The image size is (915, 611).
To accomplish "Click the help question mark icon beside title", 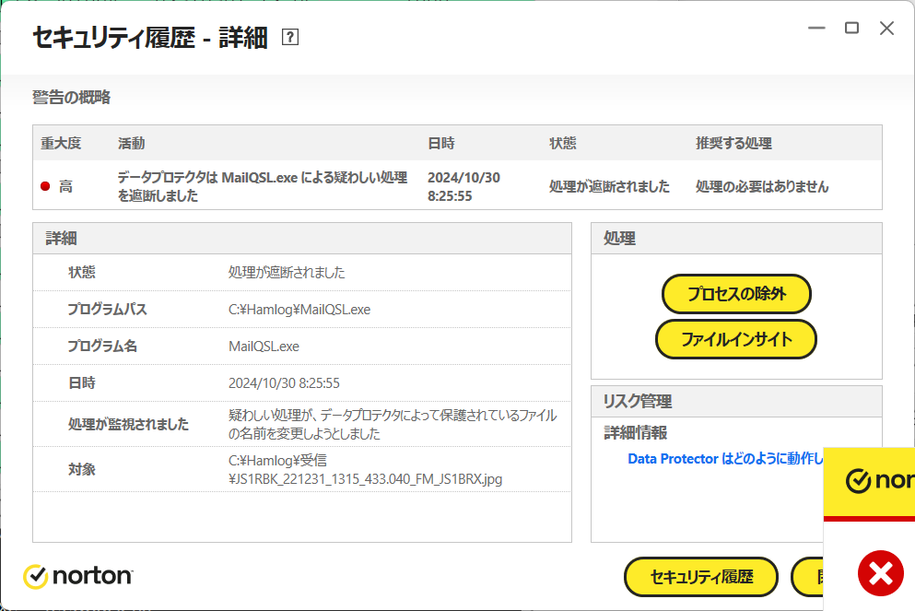I will [x=290, y=38].
